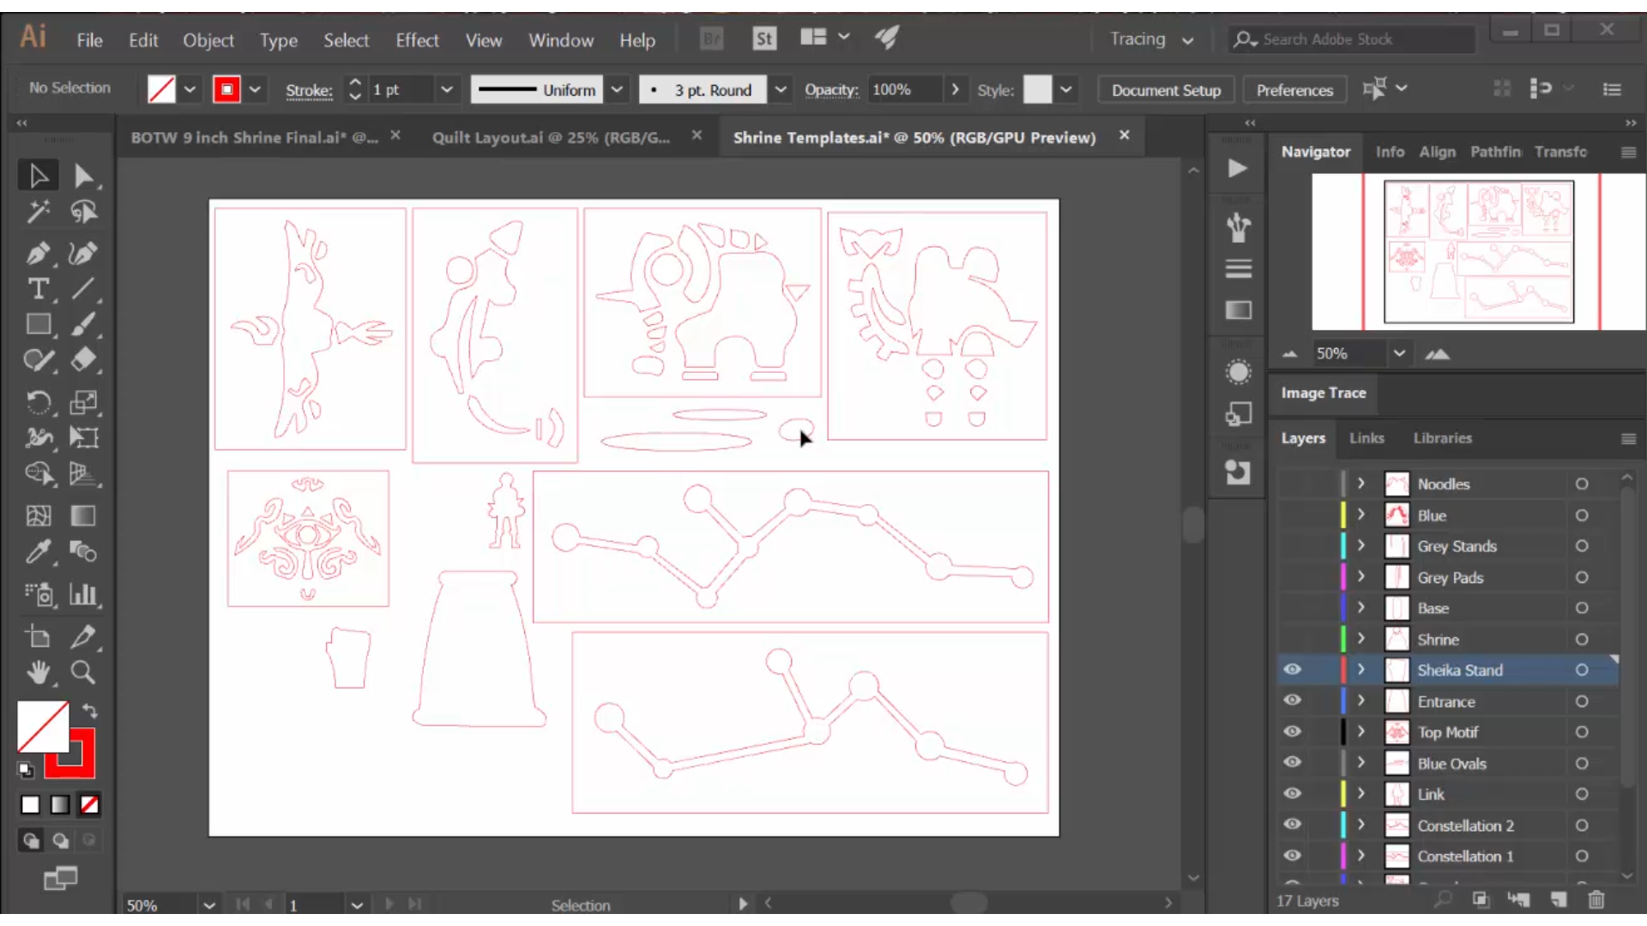Hide the Constellation 1 layer
The height and width of the screenshot is (926, 1647).
(x=1292, y=856)
